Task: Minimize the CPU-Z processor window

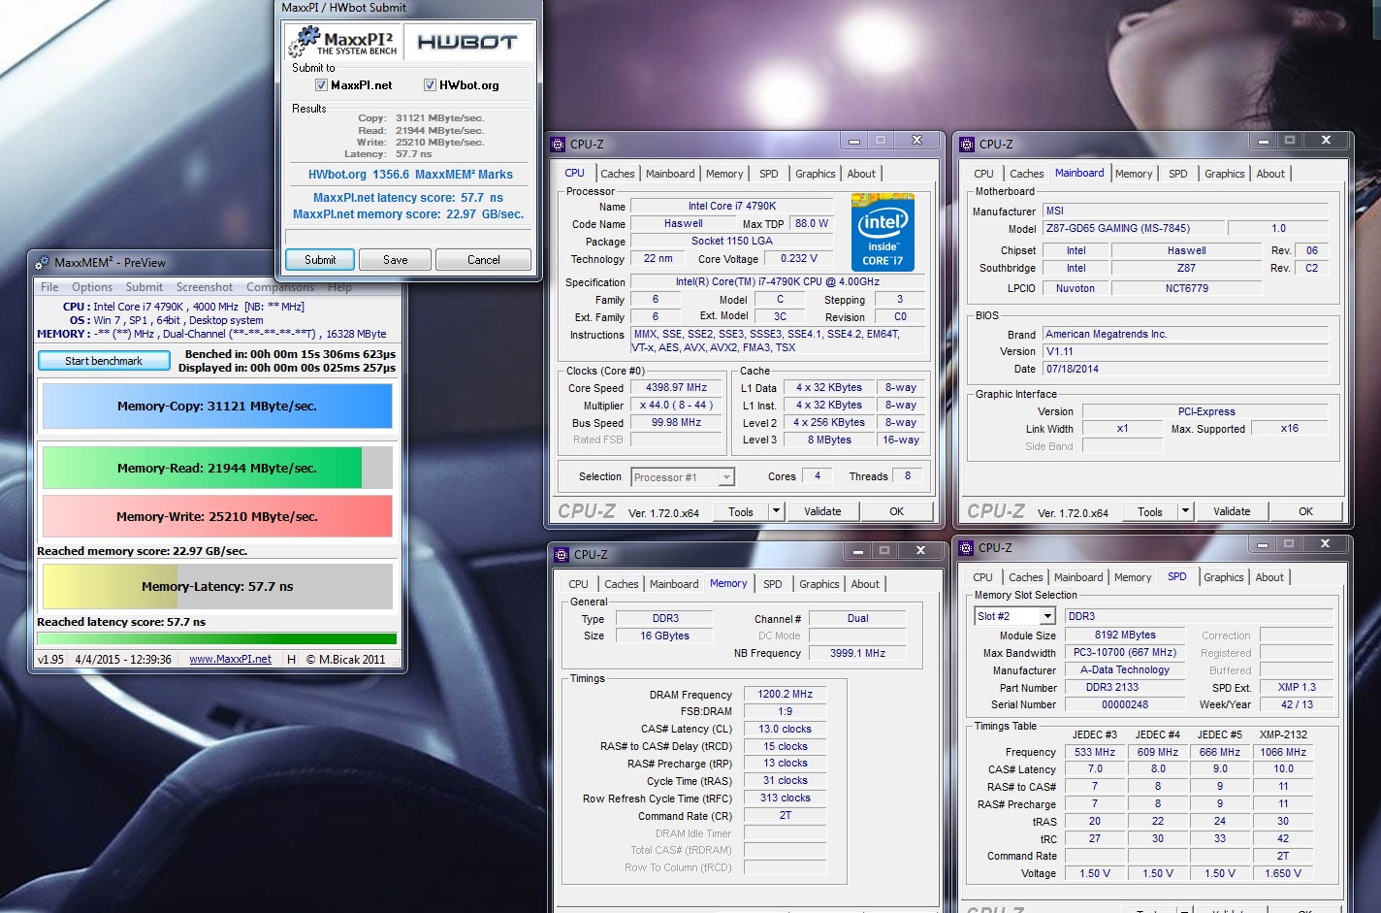Action: tap(854, 141)
